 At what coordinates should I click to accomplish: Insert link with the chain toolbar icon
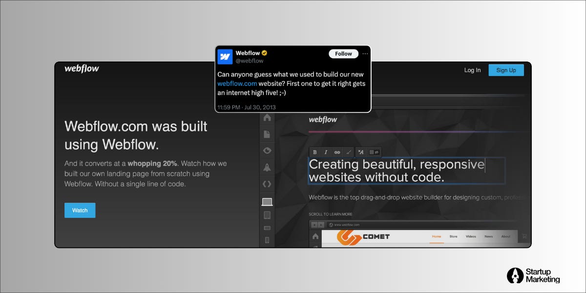pos(337,152)
